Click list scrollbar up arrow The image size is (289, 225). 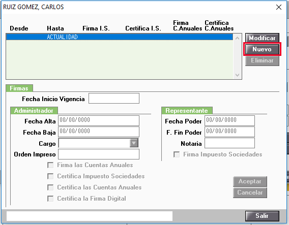tap(238, 38)
